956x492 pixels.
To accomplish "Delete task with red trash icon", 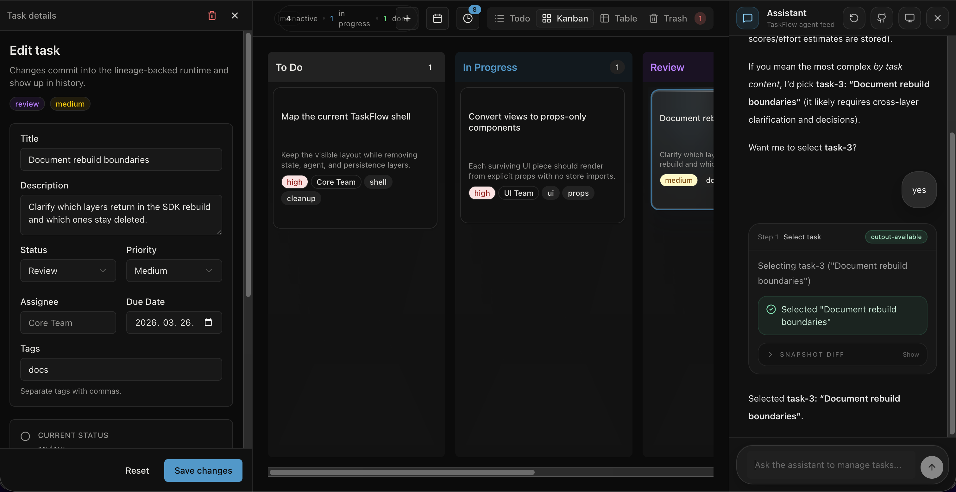I will tap(212, 15).
